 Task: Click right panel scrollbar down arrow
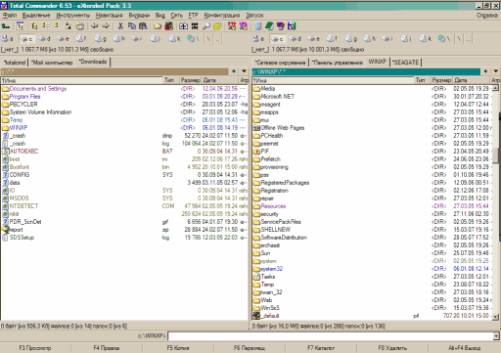coord(496,316)
